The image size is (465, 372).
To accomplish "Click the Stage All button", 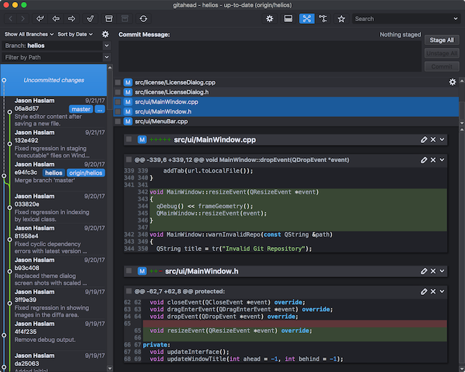I will tap(442, 40).
